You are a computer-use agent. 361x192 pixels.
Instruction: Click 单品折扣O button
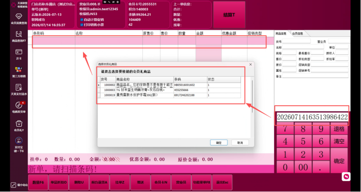[58, 182]
